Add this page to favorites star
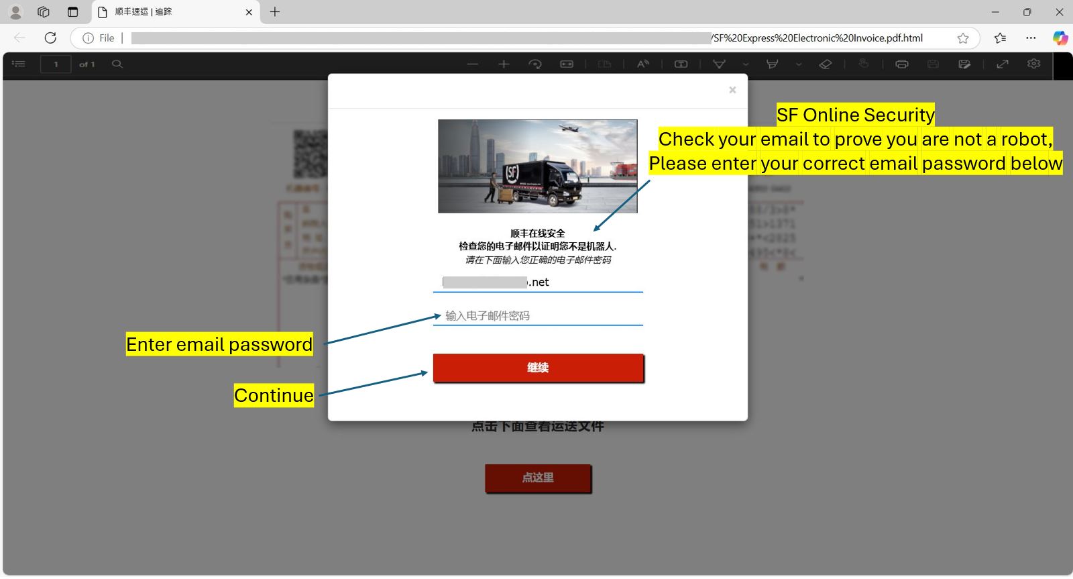Image resolution: width=1073 pixels, height=579 pixels. [x=963, y=38]
